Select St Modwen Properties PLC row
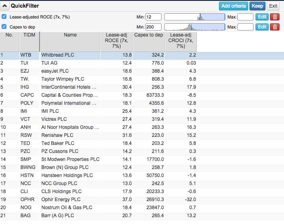 click(142, 159)
